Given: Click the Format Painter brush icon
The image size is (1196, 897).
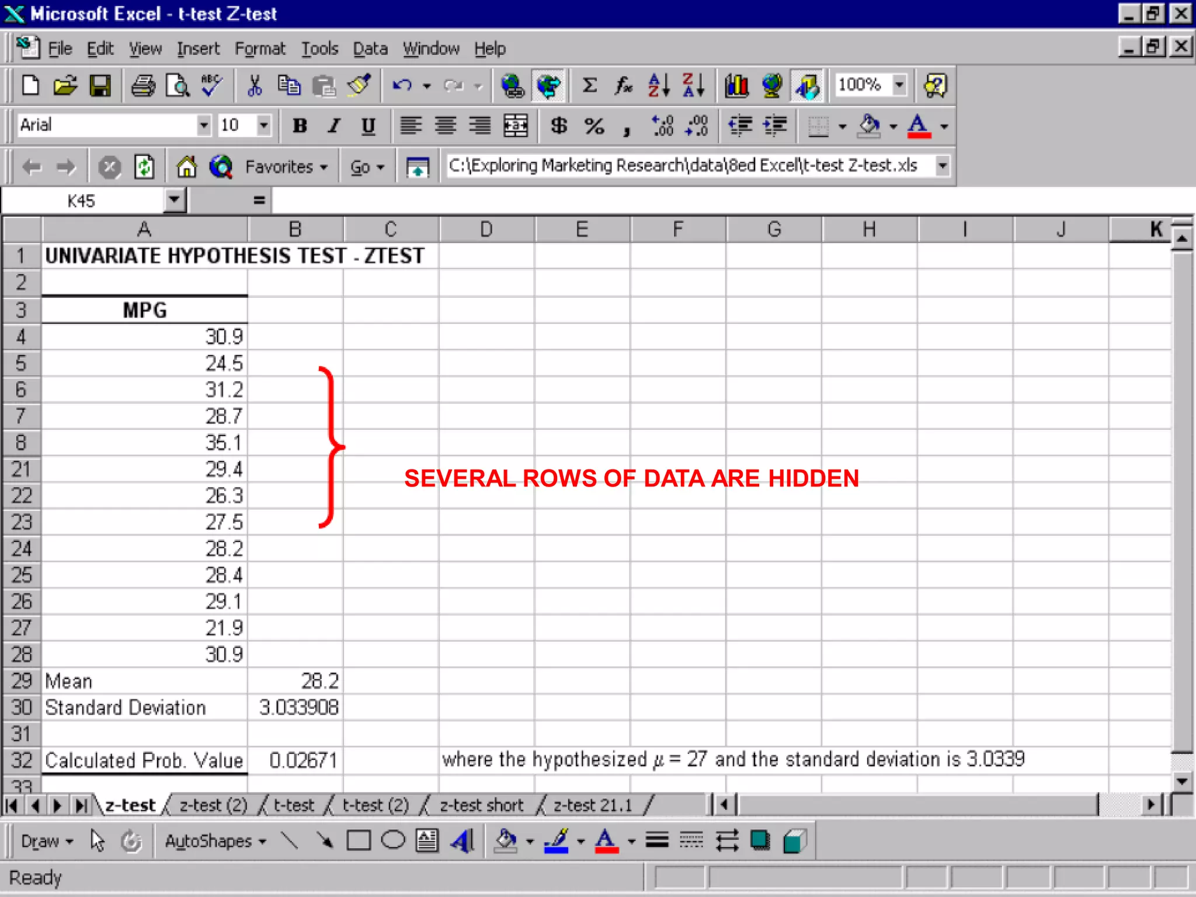Looking at the screenshot, I should pos(358,86).
